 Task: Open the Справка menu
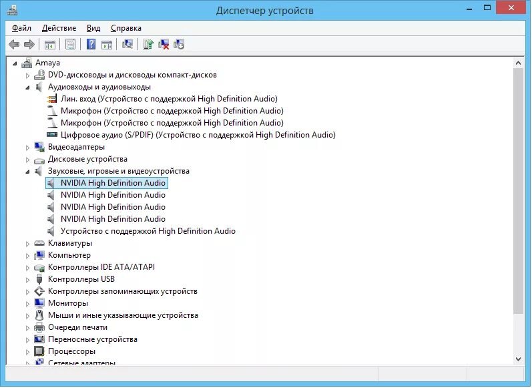pos(126,28)
